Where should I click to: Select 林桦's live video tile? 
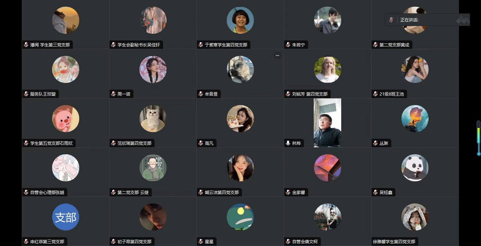327,123
